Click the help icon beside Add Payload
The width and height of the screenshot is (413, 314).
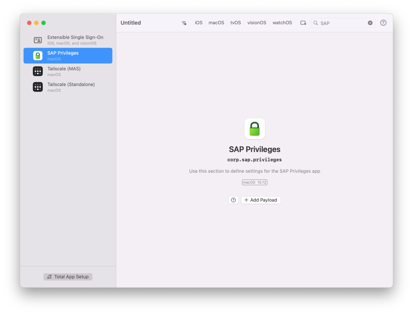(233, 200)
